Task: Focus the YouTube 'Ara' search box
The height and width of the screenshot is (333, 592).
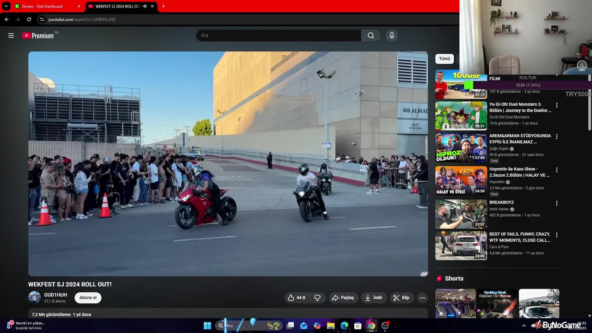Action: pyautogui.click(x=278, y=36)
